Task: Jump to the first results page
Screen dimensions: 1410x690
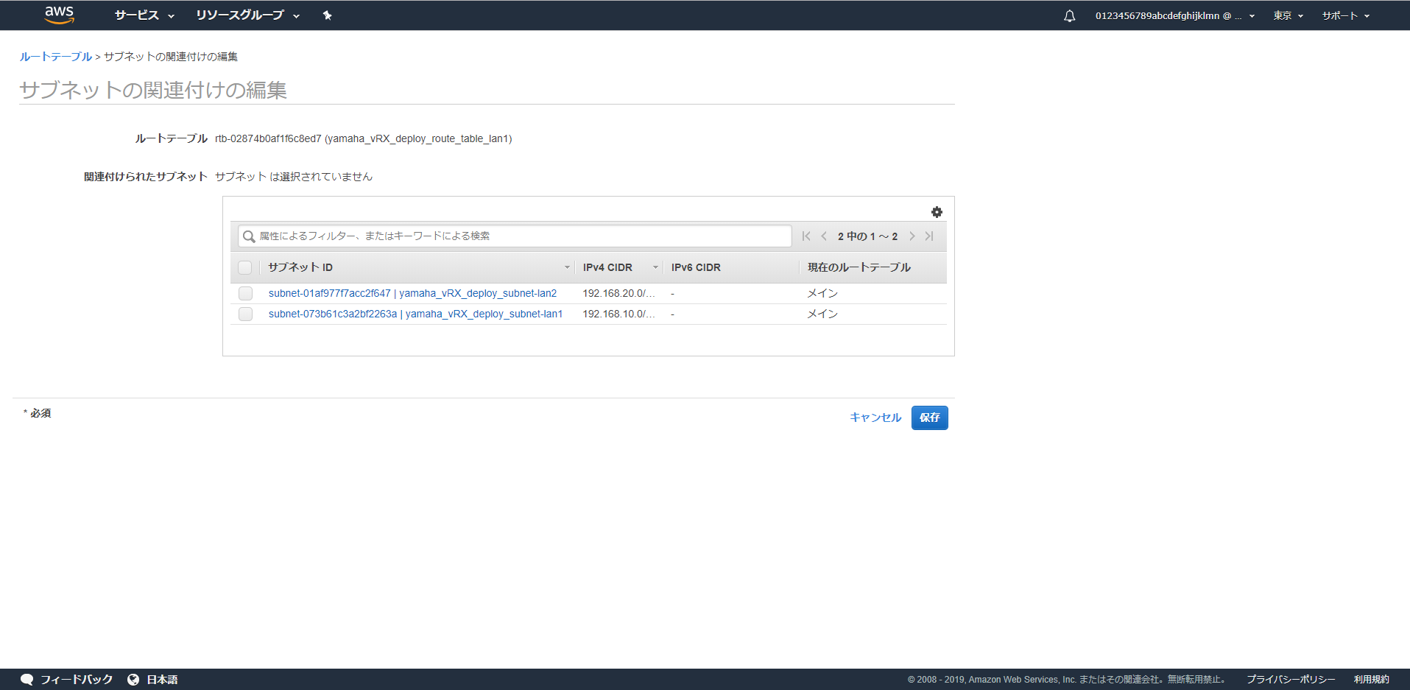Action: point(806,236)
